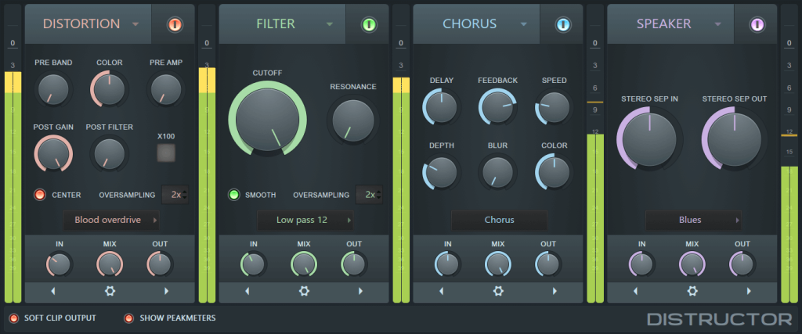Image resolution: width=802 pixels, height=334 pixels.
Task: Enable the X100 distortion button
Action: (165, 153)
